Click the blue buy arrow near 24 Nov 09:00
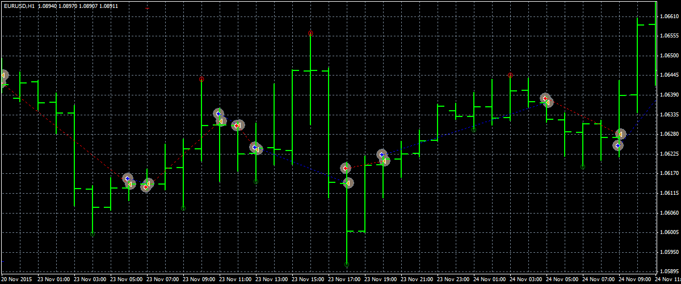Screen dimensions: 681x284 click(618, 145)
